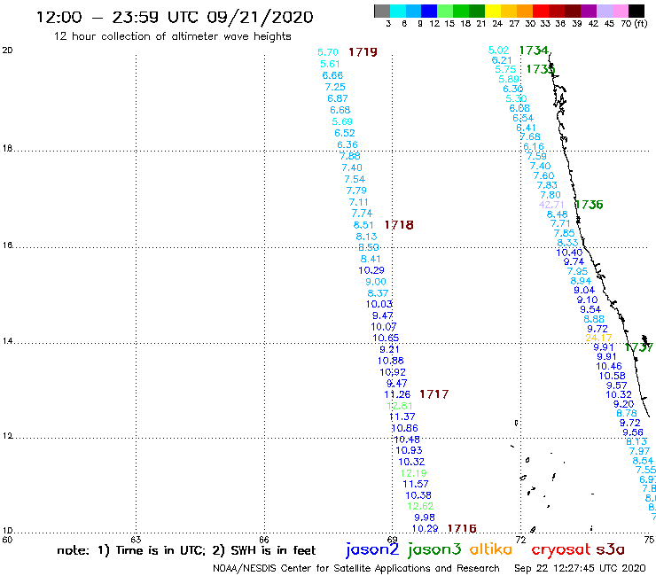Click the wave height value 7.25
Image resolution: width=656 pixels, height=576 pixels.
tap(335, 87)
